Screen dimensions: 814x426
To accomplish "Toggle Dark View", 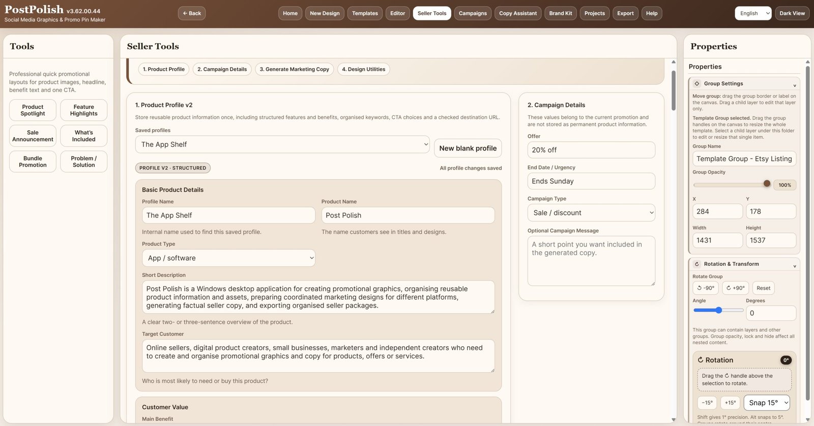I will (x=792, y=13).
